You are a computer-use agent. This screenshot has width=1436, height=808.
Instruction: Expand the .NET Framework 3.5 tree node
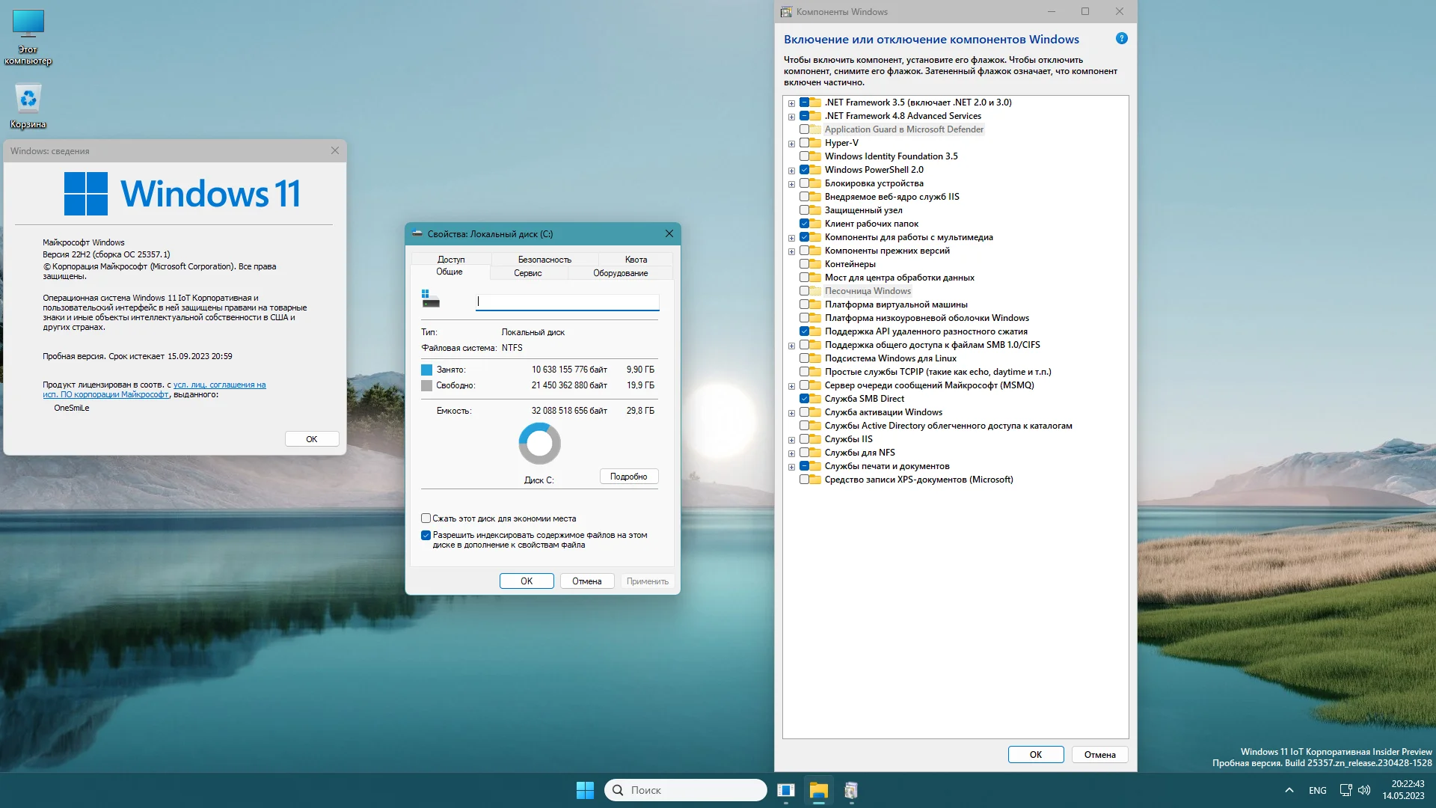click(x=791, y=103)
